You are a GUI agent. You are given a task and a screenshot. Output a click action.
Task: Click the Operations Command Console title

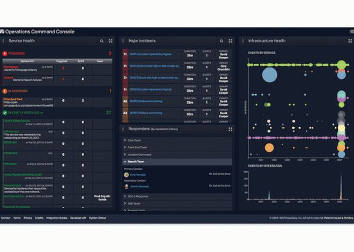[x=40, y=32]
